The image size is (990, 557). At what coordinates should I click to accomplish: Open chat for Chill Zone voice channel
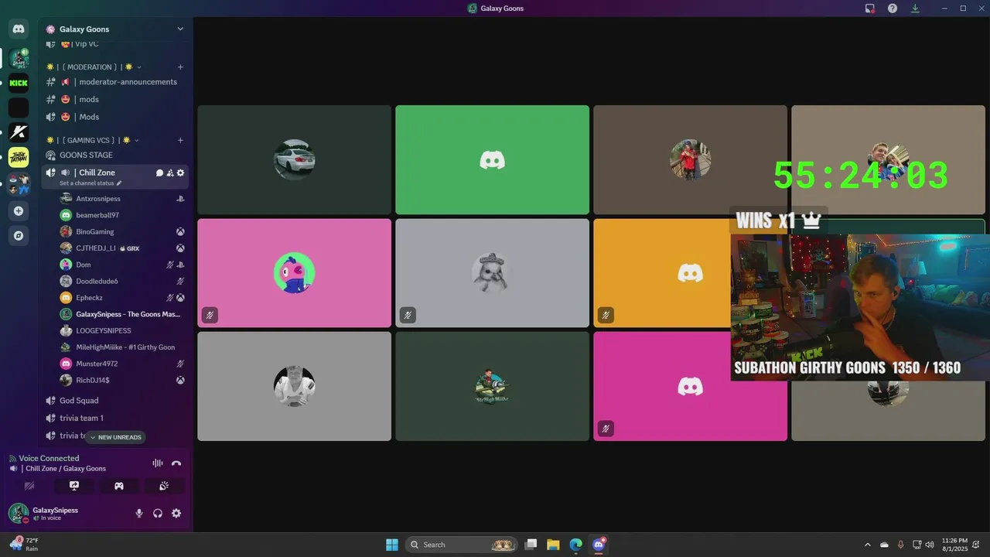pos(159,173)
